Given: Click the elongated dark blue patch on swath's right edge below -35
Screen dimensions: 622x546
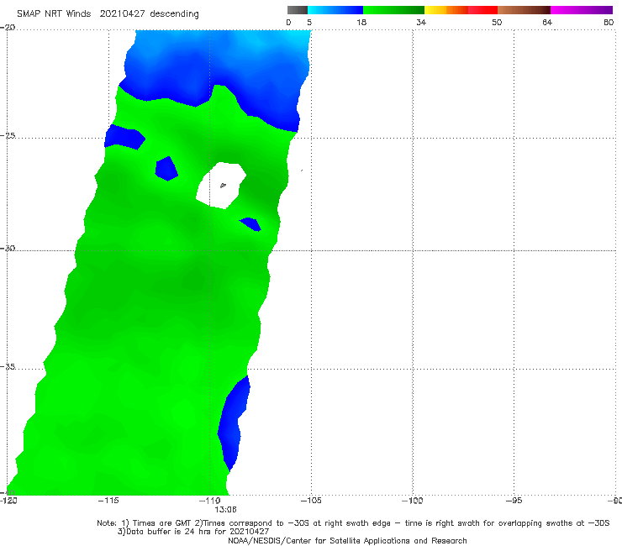Looking at the screenshot, I should click(234, 423).
